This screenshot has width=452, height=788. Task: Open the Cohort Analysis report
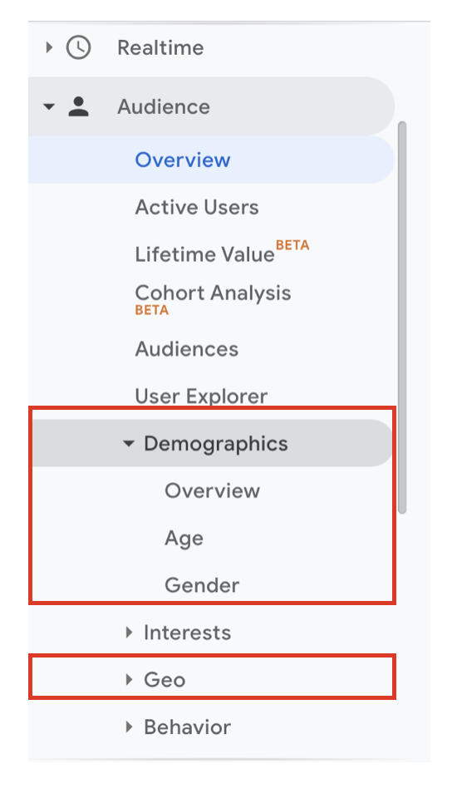[x=213, y=293]
